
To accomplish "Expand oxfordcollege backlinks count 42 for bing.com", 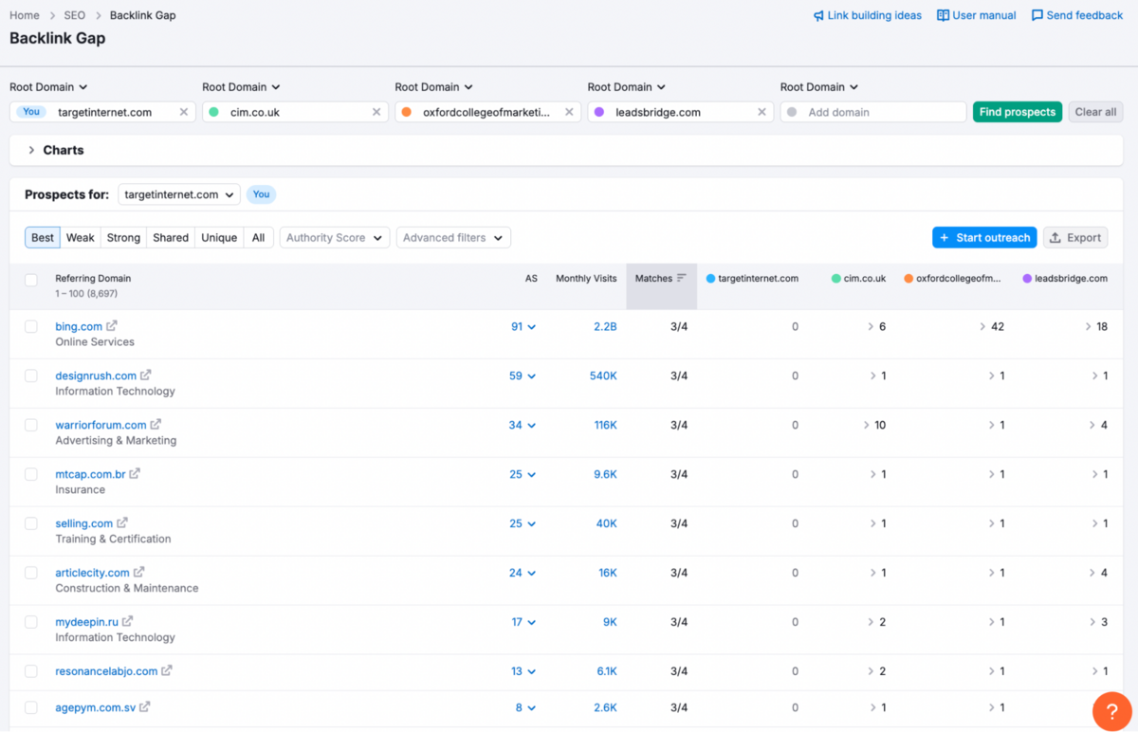I will click(992, 326).
